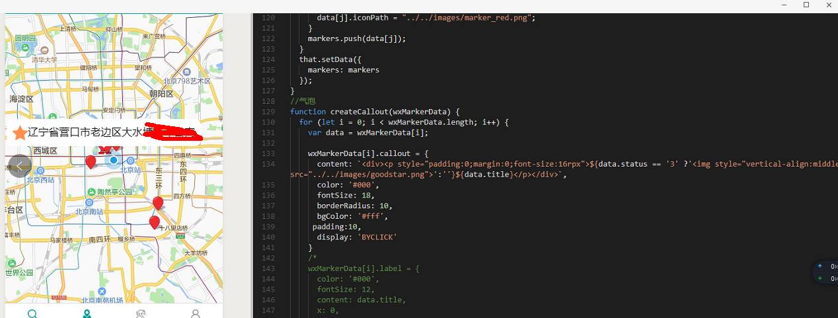Image resolution: width=838 pixels, height=318 pixels.
Task: Switch to the map pin tab in the bottom bar
Action: (87, 313)
